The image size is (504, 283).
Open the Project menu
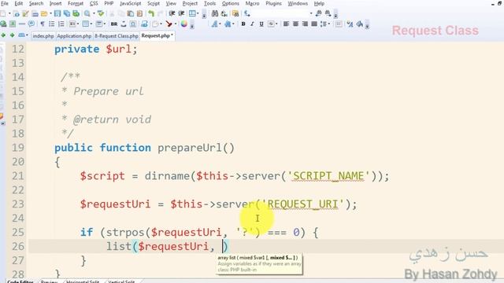tap(190, 3)
